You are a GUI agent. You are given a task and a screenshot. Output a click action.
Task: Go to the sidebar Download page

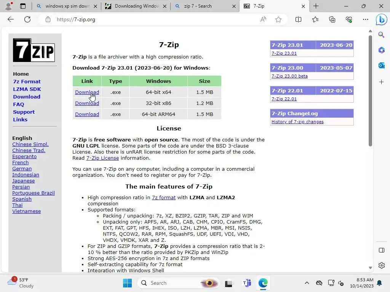point(27,97)
